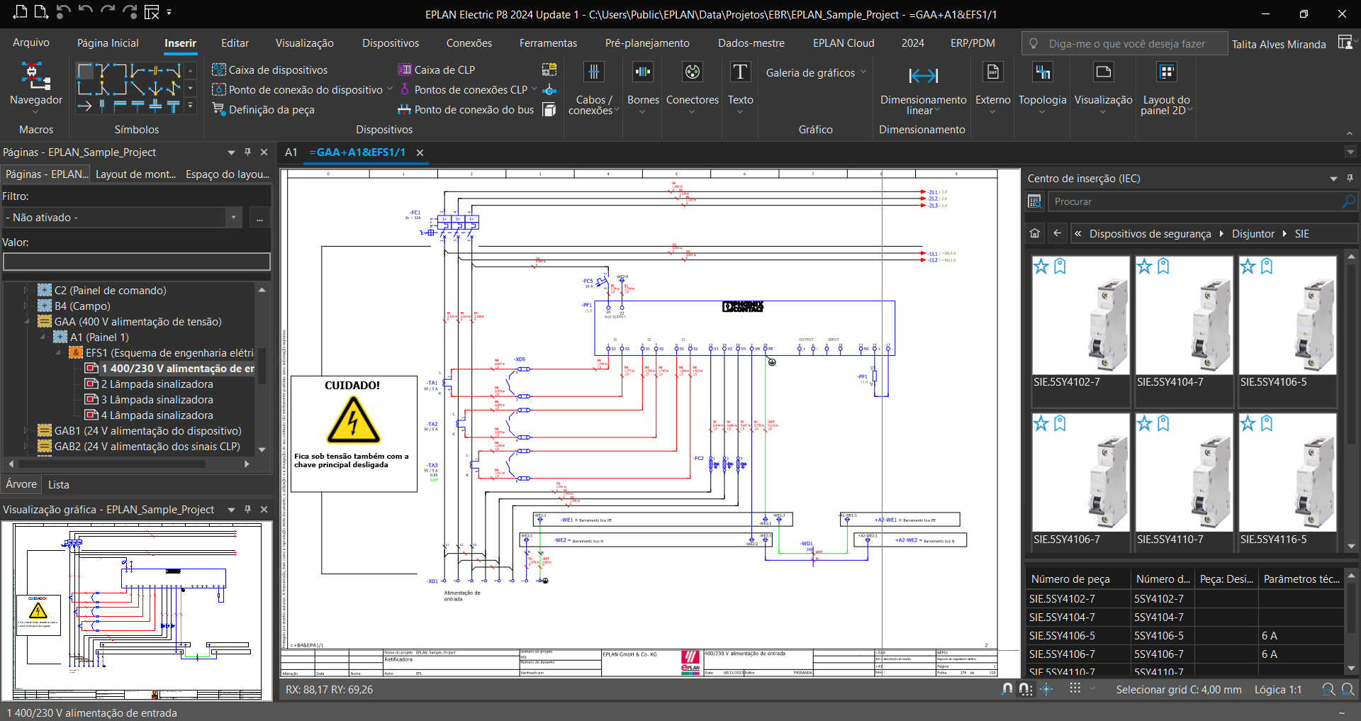Click the Layout do painel 2D icon
This screenshot has width=1361, height=721.
click(x=1166, y=72)
